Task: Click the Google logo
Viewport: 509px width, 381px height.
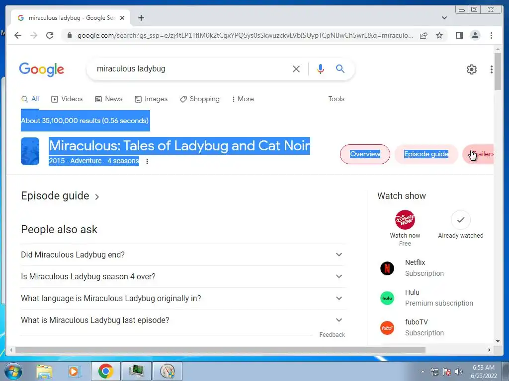Action: click(x=42, y=69)
